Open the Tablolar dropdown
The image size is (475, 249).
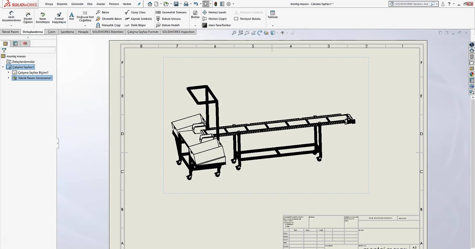tap(273, 25)
